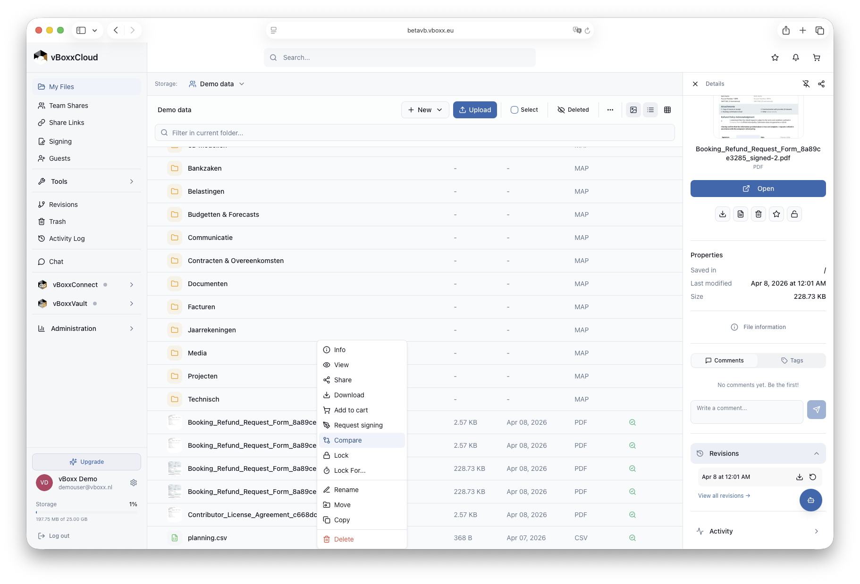
Task: Open new Safari tab
Action: coord(803,30)
